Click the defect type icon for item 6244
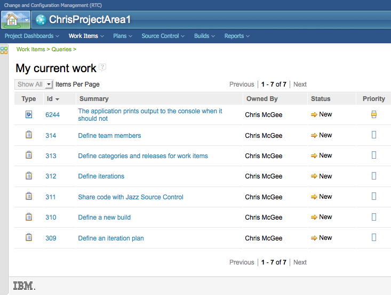Screen dimensions: 391x295 pyautogui.click(x=29, y=114)
